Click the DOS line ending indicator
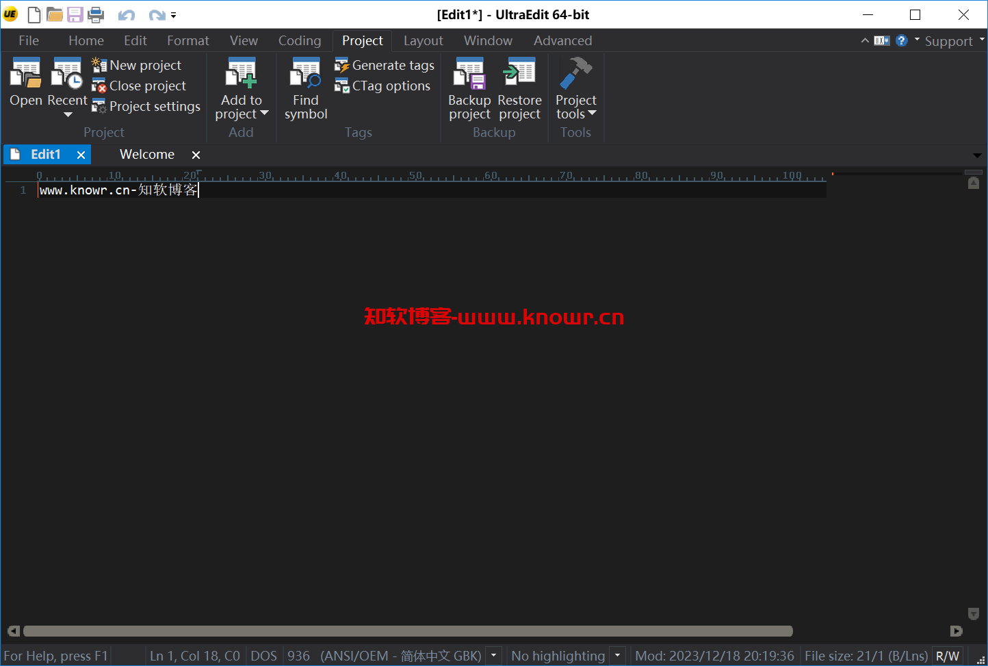This screenshot has width=988, height=666. pos(264,656)
